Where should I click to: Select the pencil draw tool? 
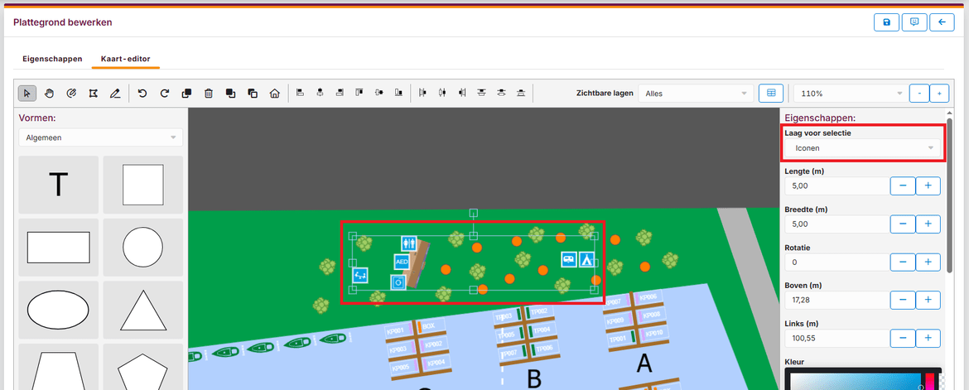(115, 94)
